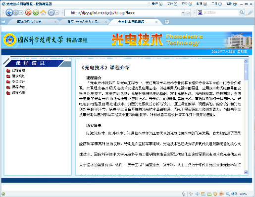
Task: Open the last 课程 link in the sidebar
Action: coord(18,93)
